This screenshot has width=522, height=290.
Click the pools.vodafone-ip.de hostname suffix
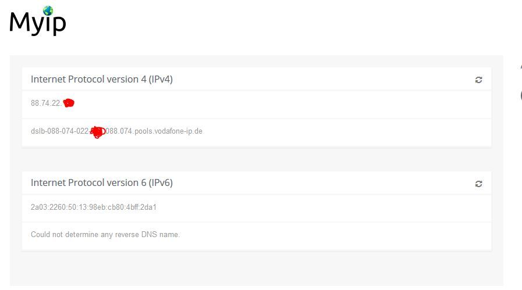pos(168,131)
